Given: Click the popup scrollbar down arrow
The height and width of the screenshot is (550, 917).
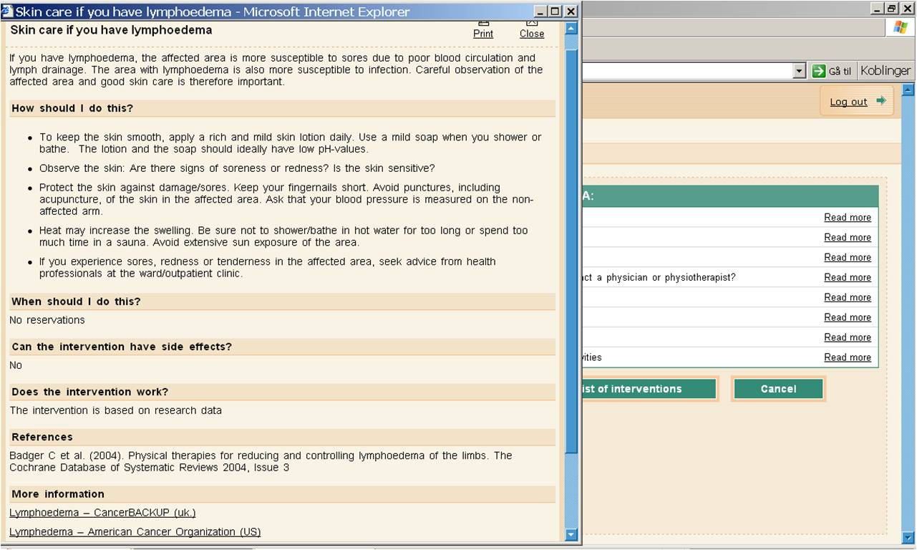Looking at the screenshot, I should pyautogui.click(x=571, y=534).
